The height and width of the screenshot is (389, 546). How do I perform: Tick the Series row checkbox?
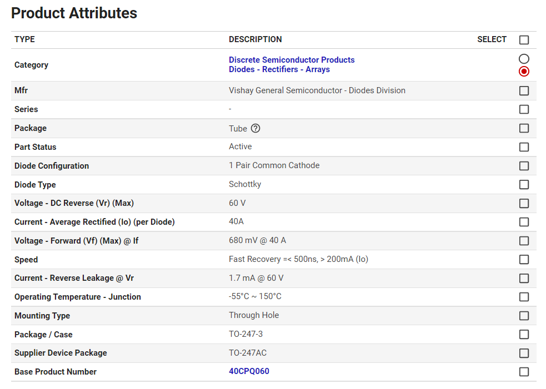(x=524, y=109)
